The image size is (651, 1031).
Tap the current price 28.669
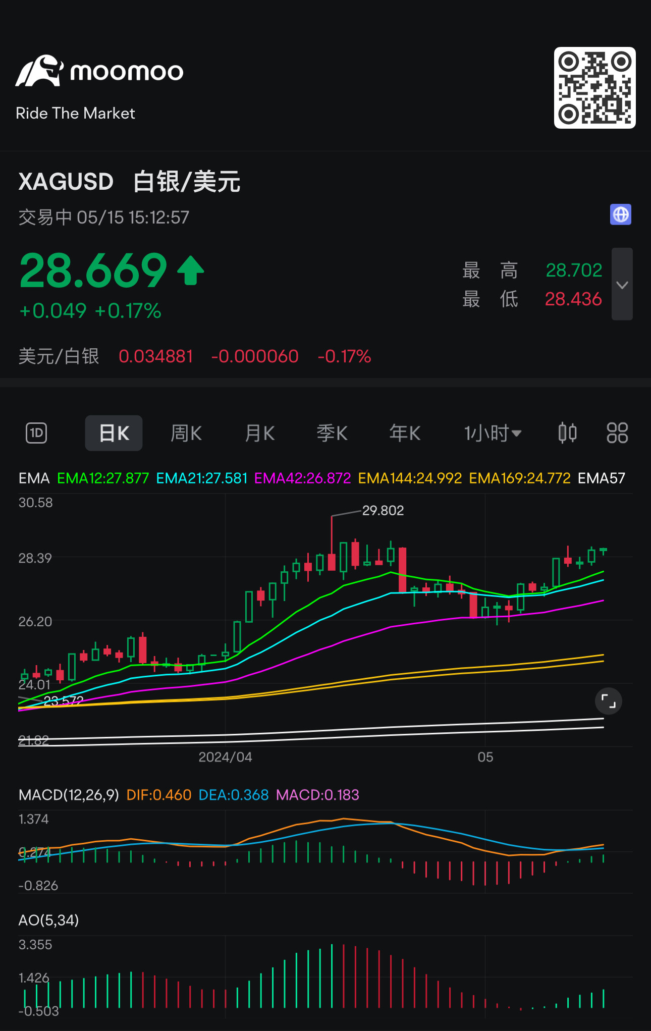pyautogui.click(x=93, y=271)
